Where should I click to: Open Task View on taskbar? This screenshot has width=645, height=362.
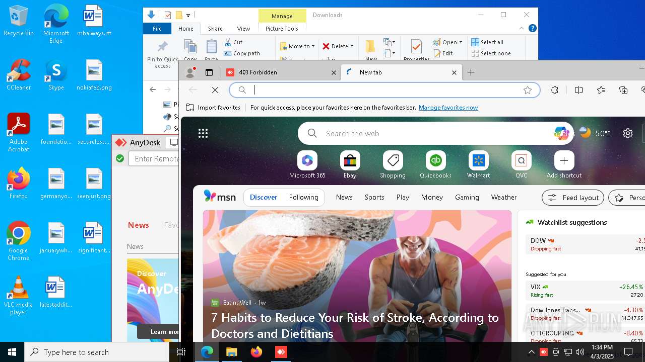(181, 352)
